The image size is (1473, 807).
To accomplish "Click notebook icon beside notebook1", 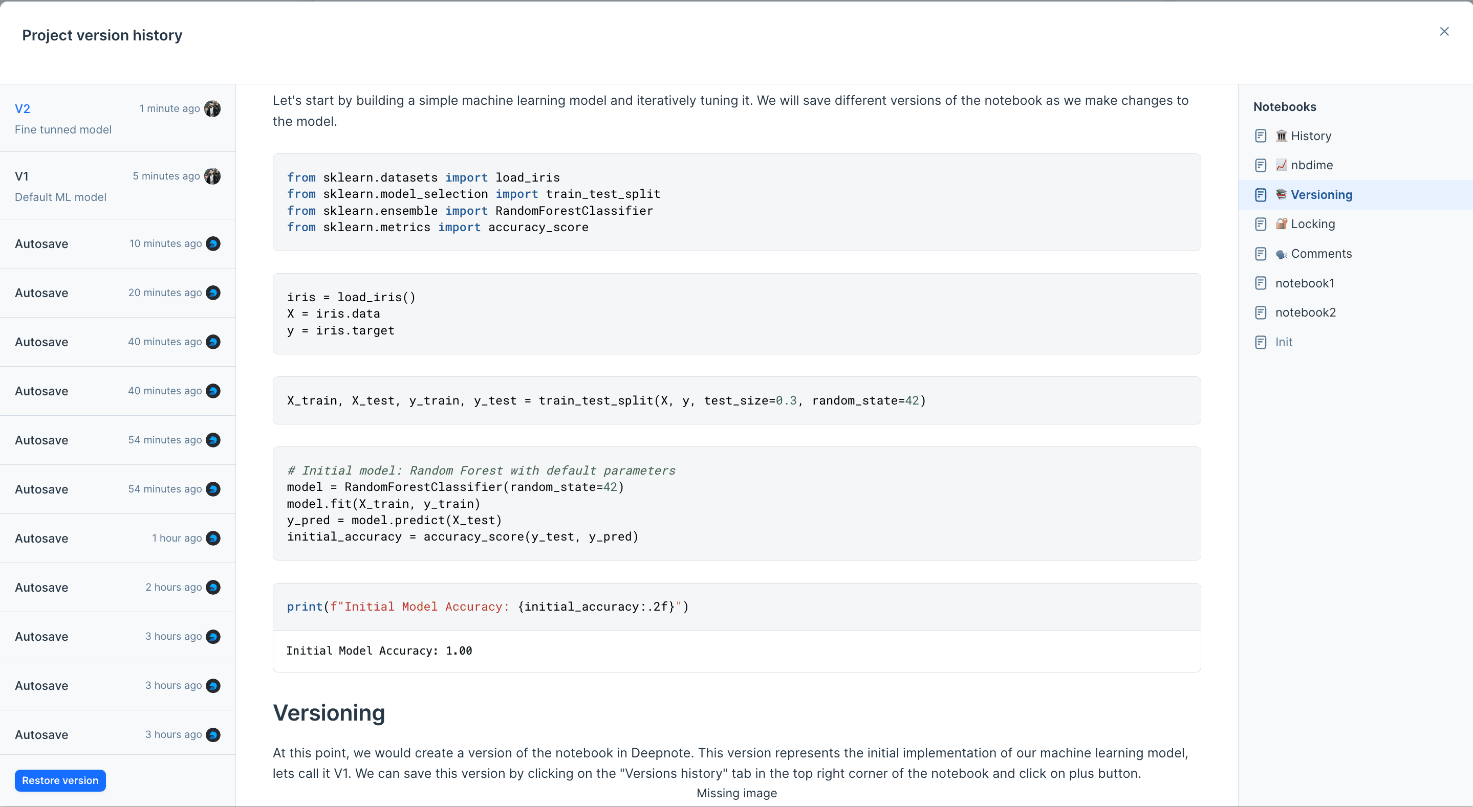I will tap(1260, 283).
